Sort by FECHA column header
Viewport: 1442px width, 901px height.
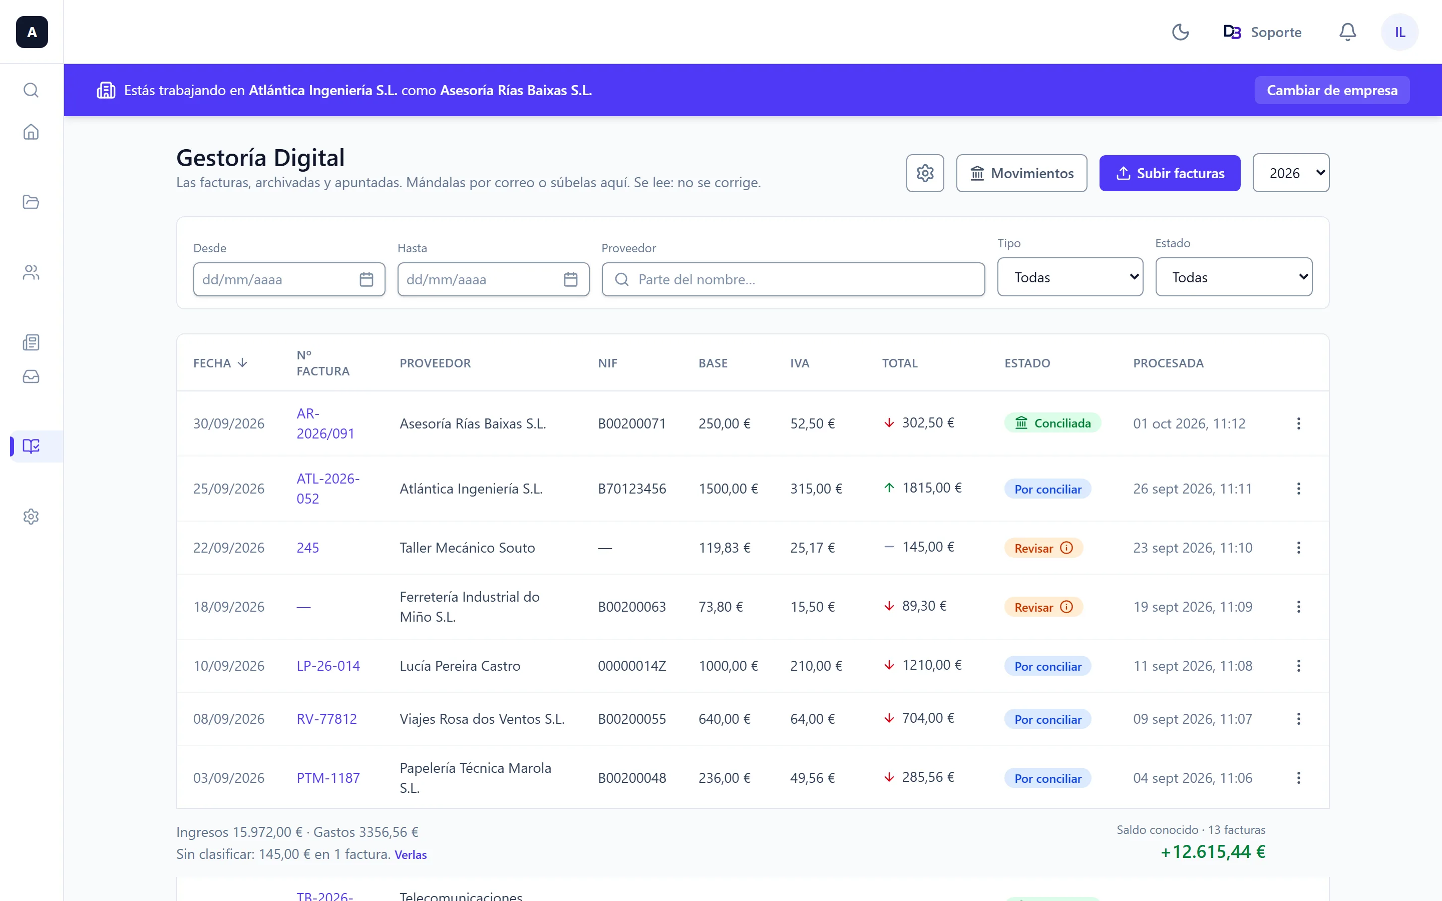tap(220, 363)
